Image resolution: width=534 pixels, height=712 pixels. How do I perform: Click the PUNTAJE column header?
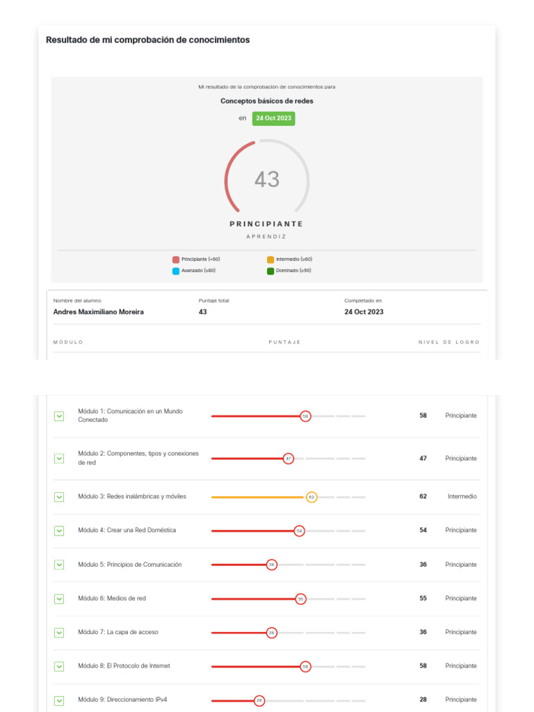coord(284,342)
